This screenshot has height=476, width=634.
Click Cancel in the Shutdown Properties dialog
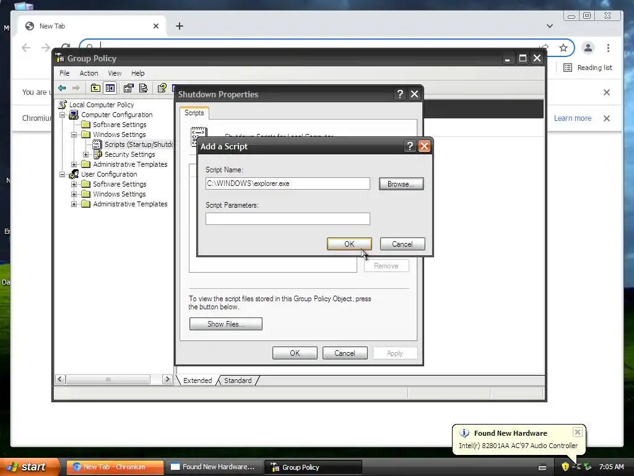[344, 353]
